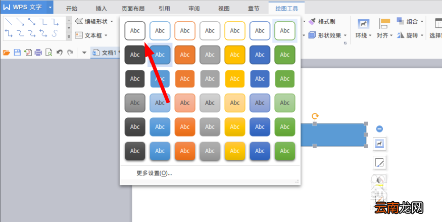Select the 文档1 document tab
Image resolution: width=442 pixels, height=222 pixels.
coord(105,53)
